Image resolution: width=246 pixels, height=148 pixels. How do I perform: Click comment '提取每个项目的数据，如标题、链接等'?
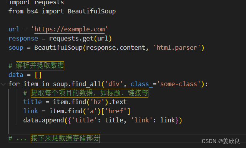tap(90, 93)
